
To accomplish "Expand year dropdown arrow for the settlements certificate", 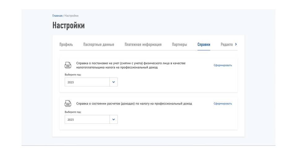I will (x=114, y=119).
